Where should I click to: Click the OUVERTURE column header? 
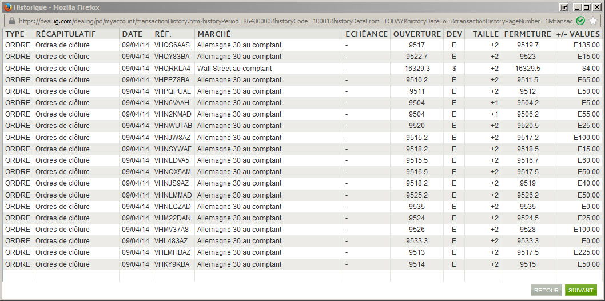pyautogui.click(x=417, y=34)
